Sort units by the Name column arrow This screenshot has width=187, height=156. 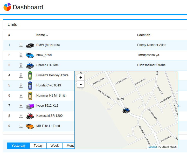(47, 35)
